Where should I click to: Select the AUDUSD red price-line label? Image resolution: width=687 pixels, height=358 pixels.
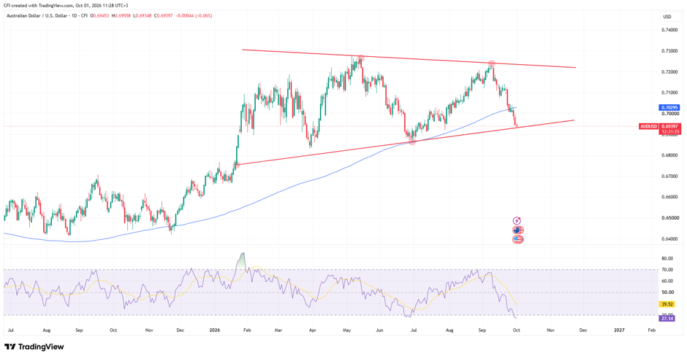[x=649, y=126]
